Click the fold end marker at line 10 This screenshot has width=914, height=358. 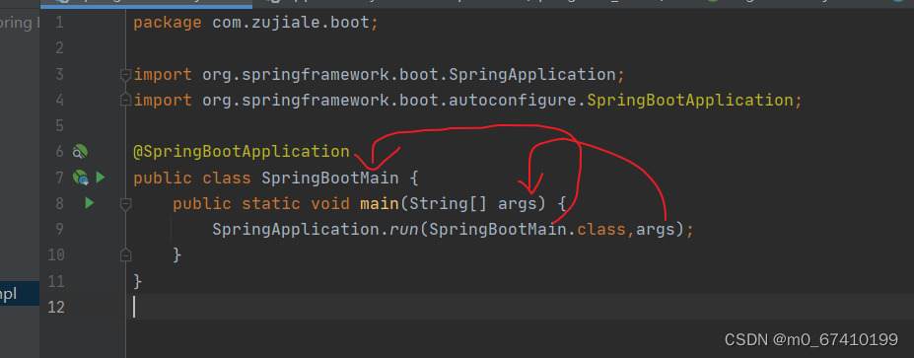[x=125, y=254]
